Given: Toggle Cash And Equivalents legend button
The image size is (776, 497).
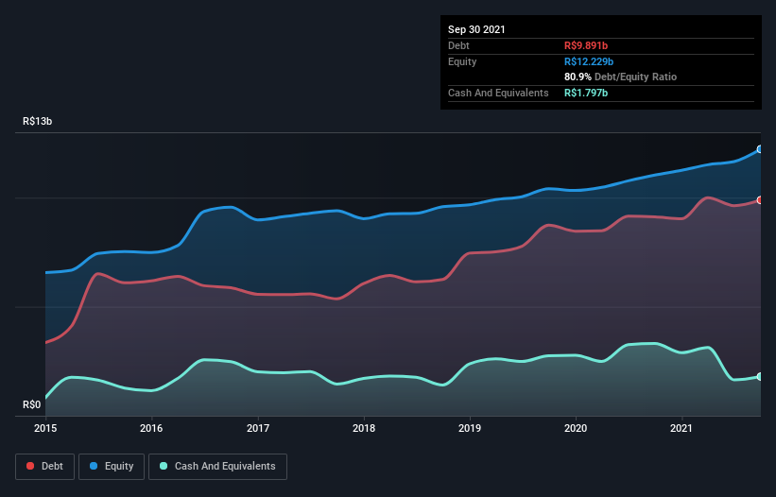Looking at the screenshot, I should [x=217, y=467].
